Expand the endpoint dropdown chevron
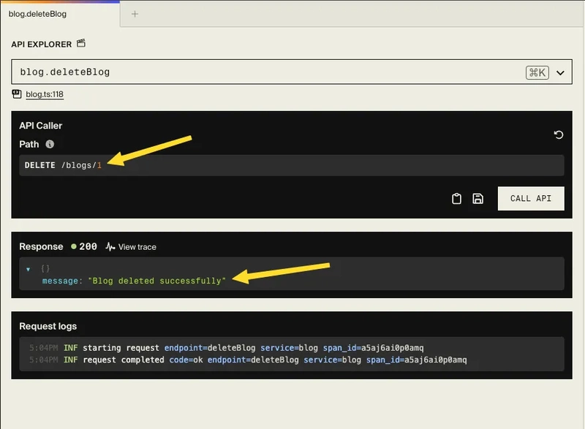The width and height of the screenshot is (585, 429). coord(560,72)
